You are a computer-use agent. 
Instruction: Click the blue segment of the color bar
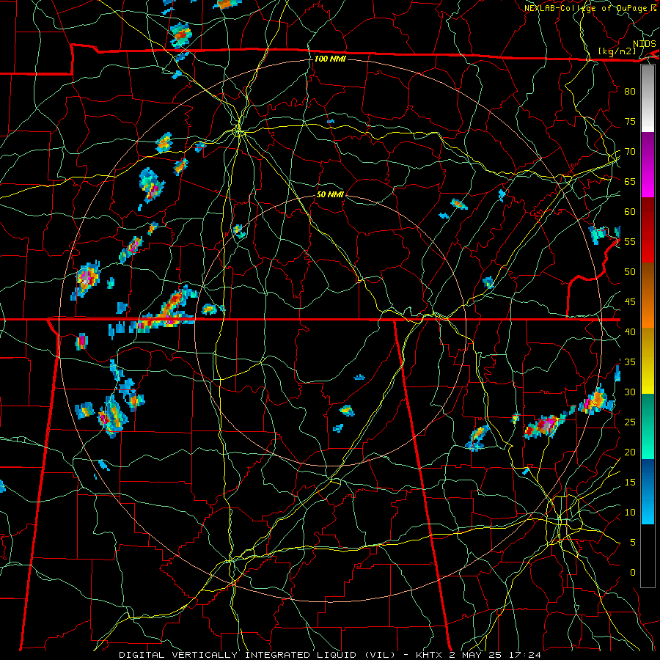tap(648, 491)
